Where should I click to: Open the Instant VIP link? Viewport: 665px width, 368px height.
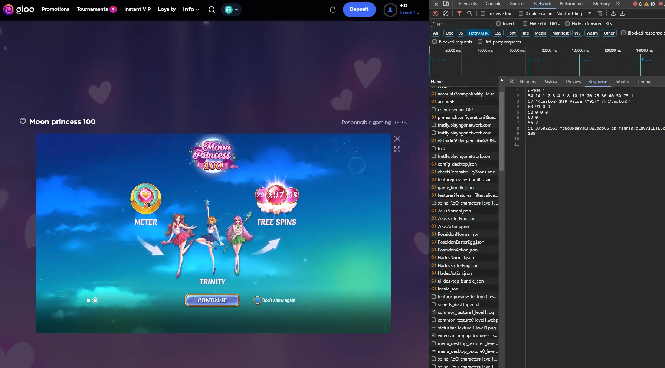point(137,9)
